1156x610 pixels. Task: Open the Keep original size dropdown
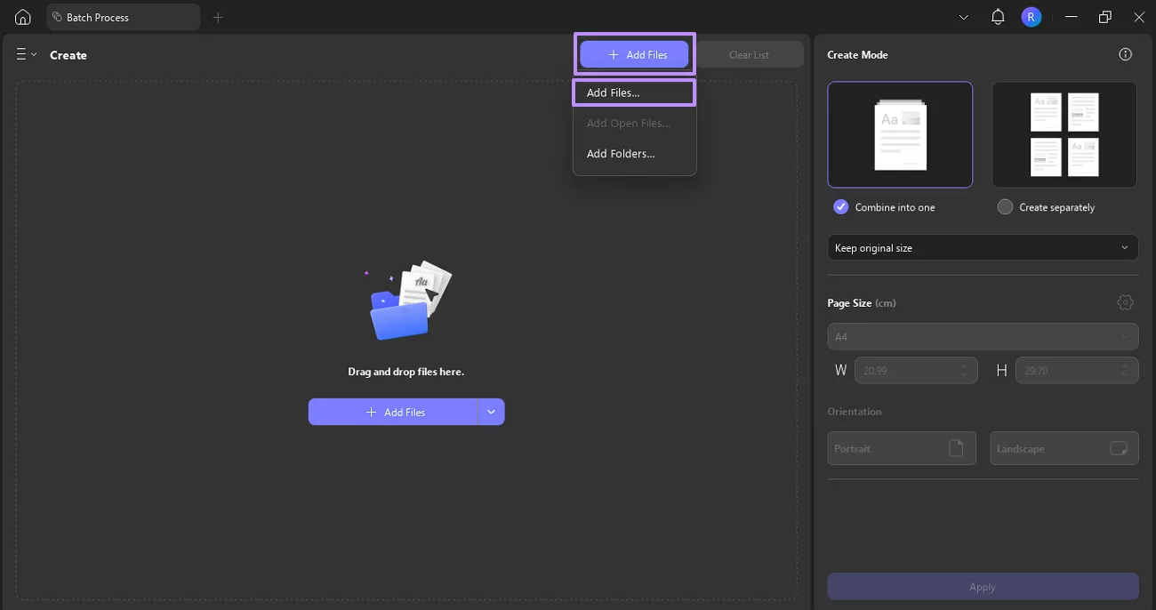982,247
